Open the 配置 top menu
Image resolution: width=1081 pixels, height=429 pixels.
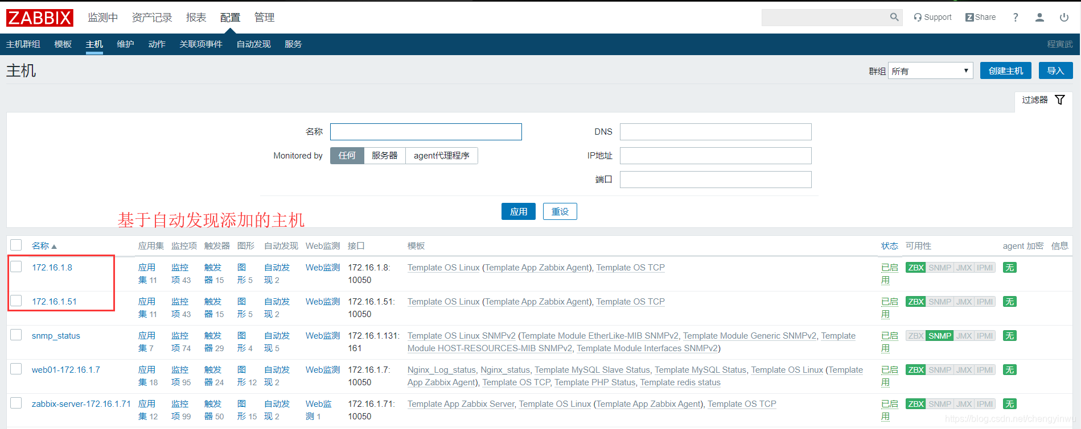(230, 18)
